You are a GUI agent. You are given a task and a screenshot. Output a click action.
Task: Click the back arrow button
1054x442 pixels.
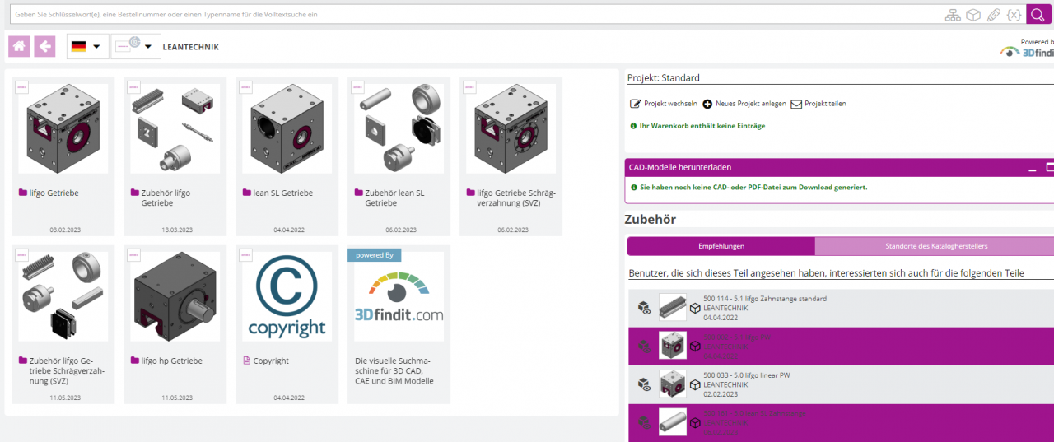(44, 47)
